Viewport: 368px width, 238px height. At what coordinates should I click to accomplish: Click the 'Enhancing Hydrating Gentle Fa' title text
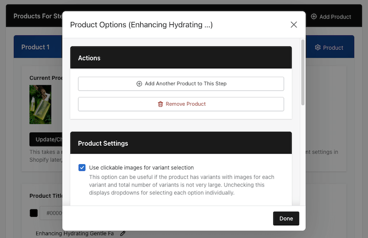coord(75,233)
